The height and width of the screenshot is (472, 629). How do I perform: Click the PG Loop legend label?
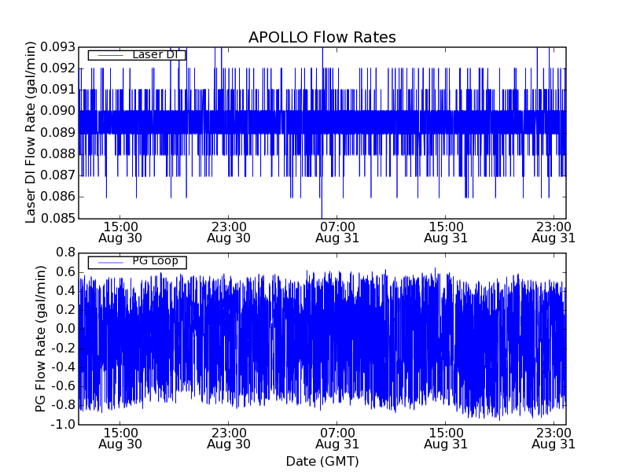[155, 261]
